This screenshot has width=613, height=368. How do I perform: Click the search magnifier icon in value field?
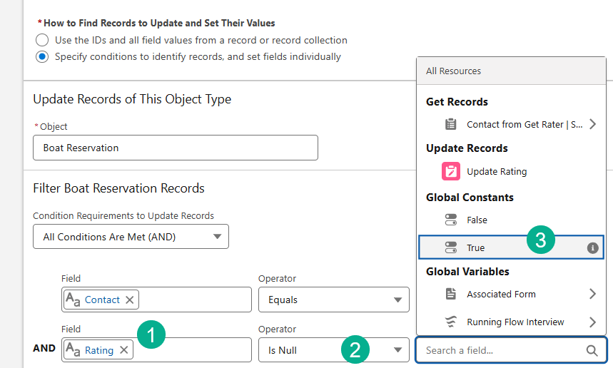pyautogui.click(x=592, y=350)
